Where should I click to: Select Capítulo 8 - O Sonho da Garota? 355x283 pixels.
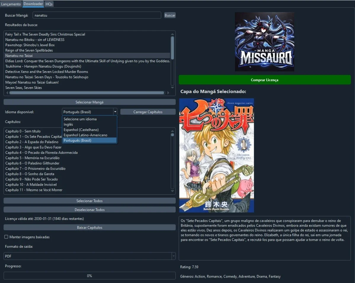[87, 174]
